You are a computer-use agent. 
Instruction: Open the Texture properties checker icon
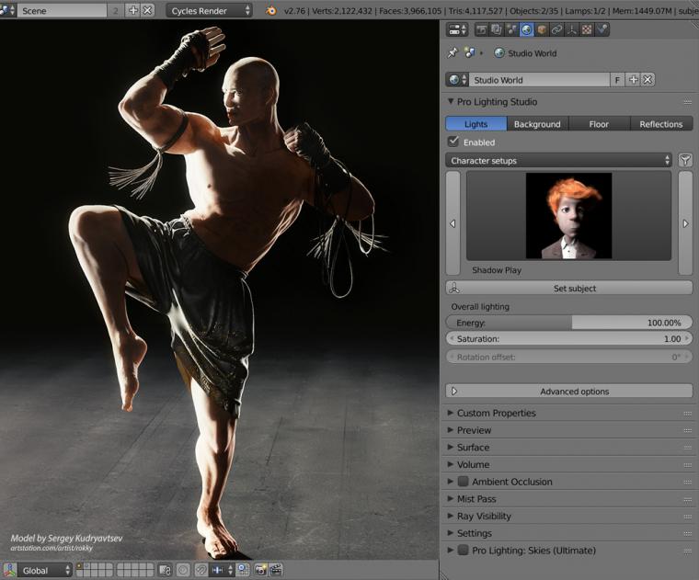click(x=587, y=30)
